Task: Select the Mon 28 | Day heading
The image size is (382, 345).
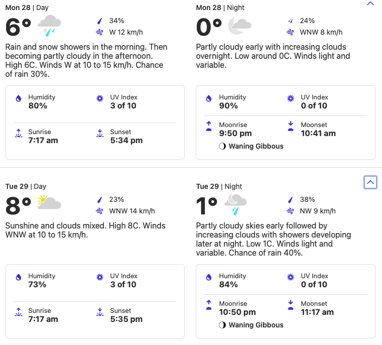Action: click(x=26, y=8)
